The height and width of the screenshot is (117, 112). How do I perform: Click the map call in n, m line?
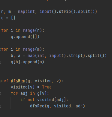22,12
